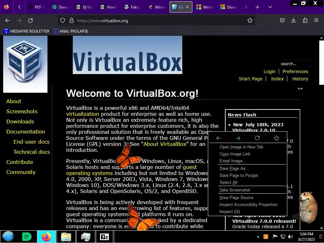Choose Copy Image Link

coord(247,154)
